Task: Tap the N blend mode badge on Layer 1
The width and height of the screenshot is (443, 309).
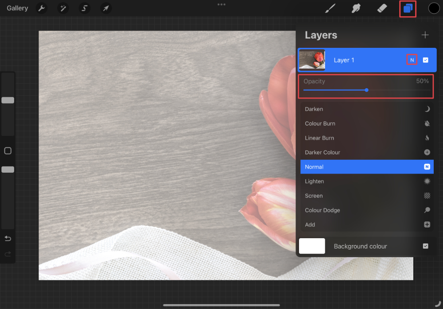Action: (412, 59)
